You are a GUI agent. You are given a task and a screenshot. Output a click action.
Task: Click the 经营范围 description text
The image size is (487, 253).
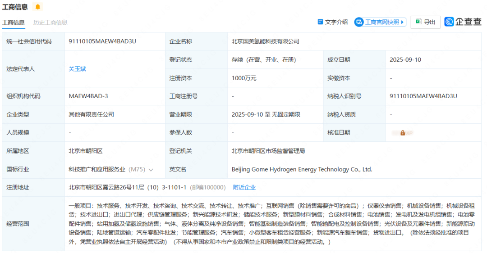click(x=272, y=224)
